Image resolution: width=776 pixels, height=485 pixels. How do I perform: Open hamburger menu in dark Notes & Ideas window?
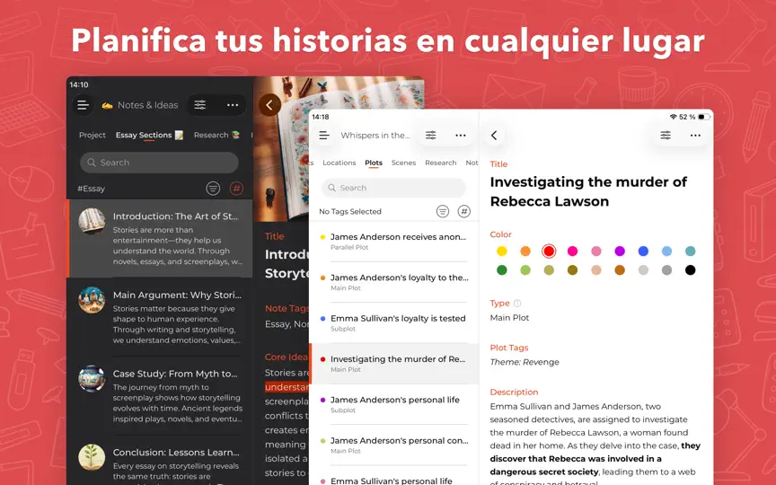coord(84,105)
